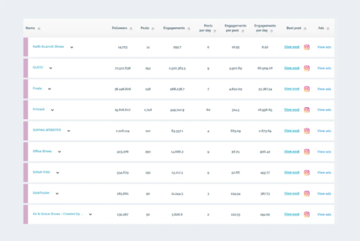Expand Keith Scarrott Shoes row chevron
The width and height of the screenshot is (360, 241).
coord(72,48)
